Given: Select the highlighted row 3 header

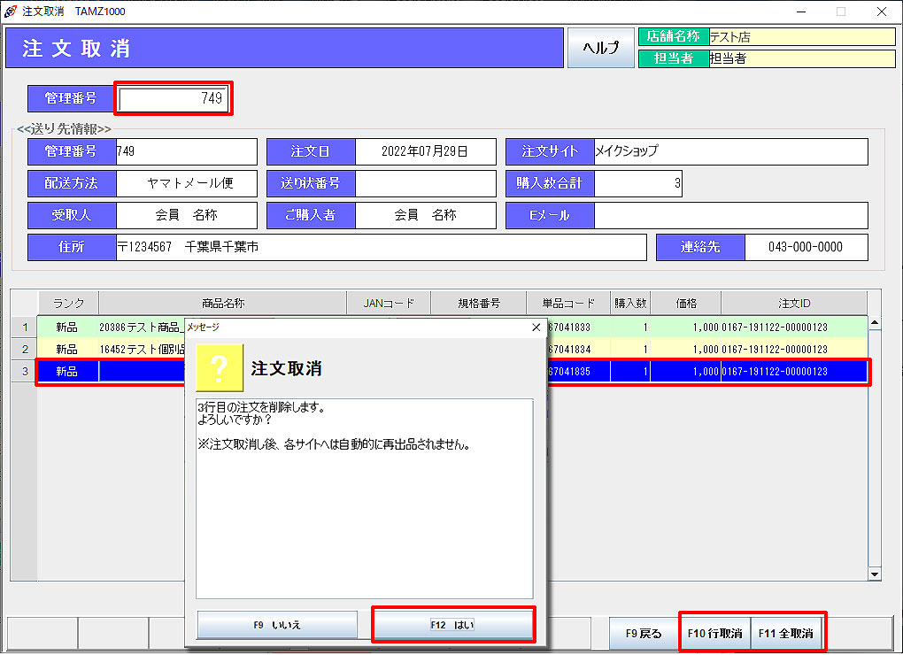Looking at the screenshot, I should tap(24, 372).
